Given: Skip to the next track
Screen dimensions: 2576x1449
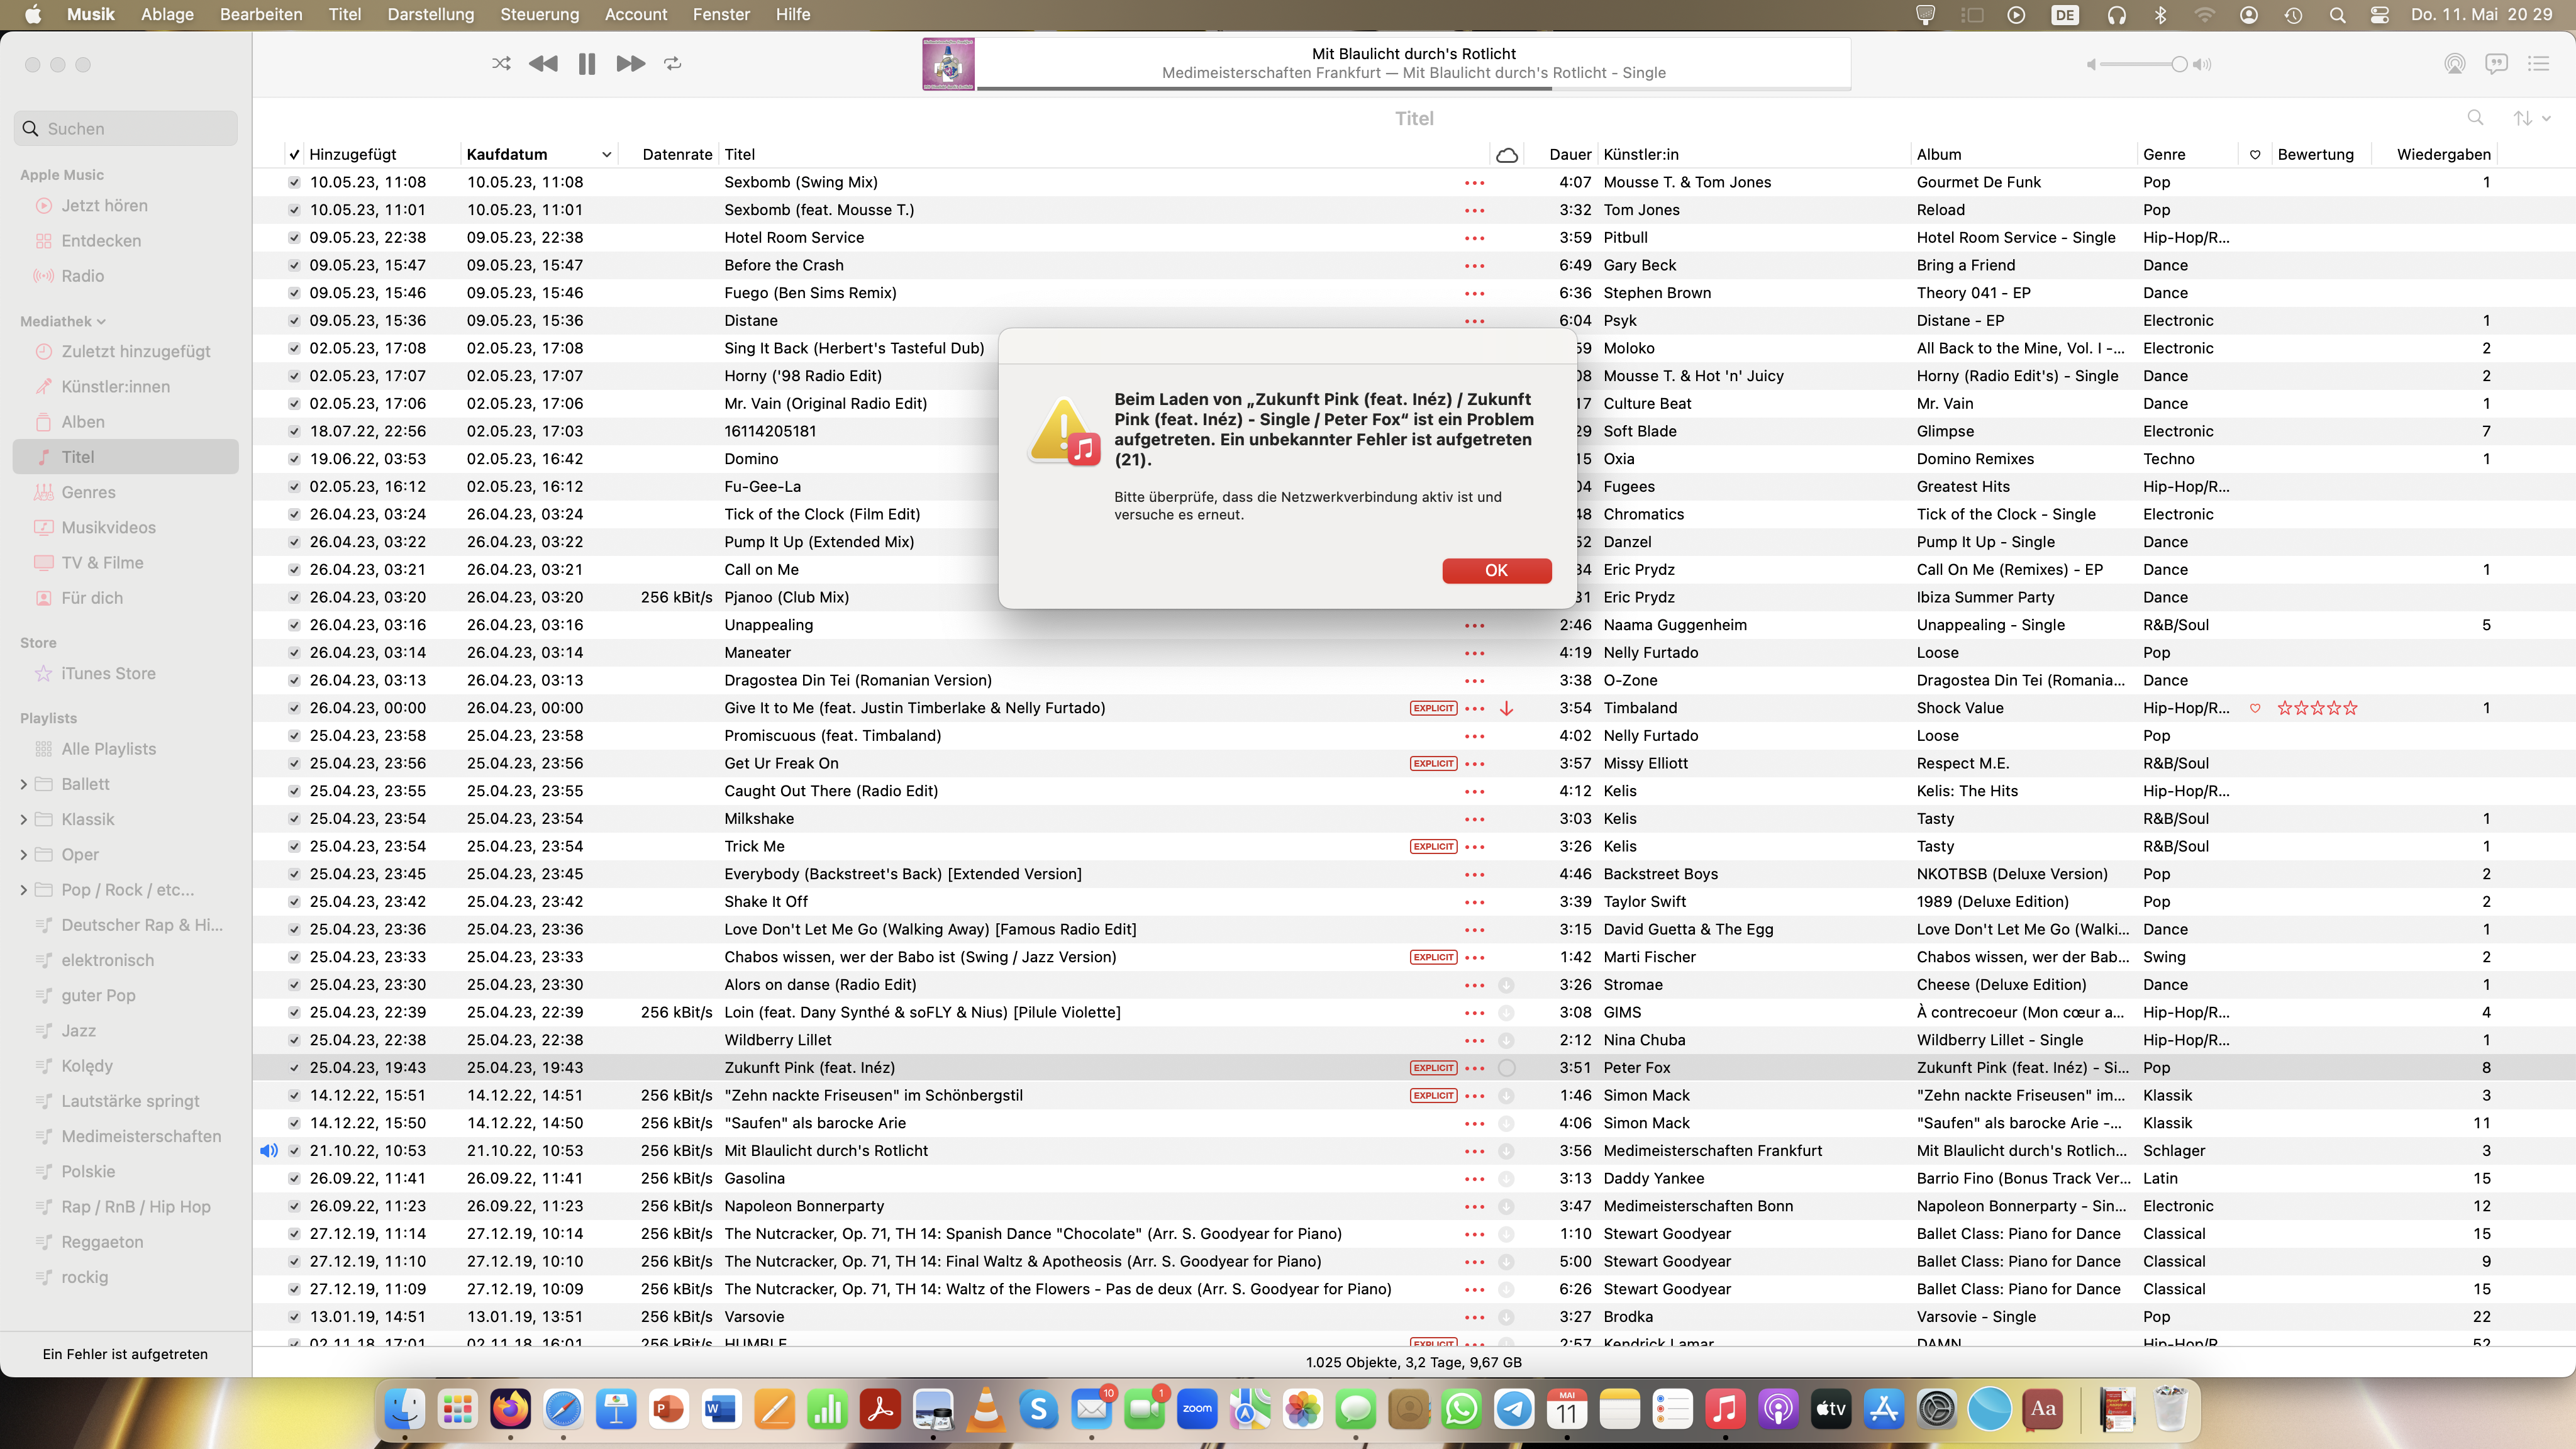Looking at the screenshot, I should (x=630, y=63).
